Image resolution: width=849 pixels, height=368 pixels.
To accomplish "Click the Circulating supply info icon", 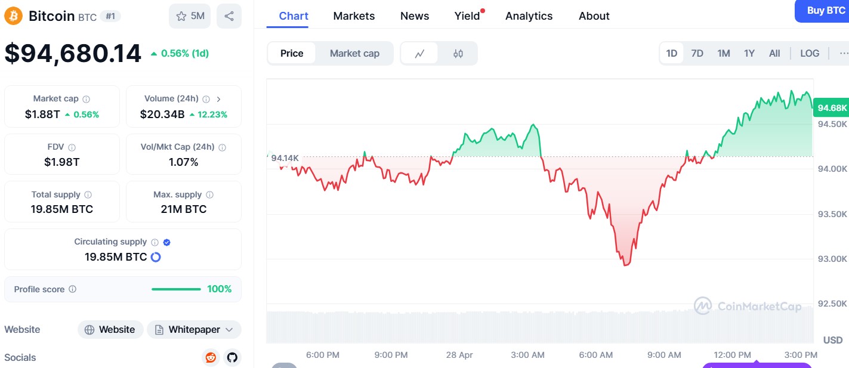I will point(155,242).
